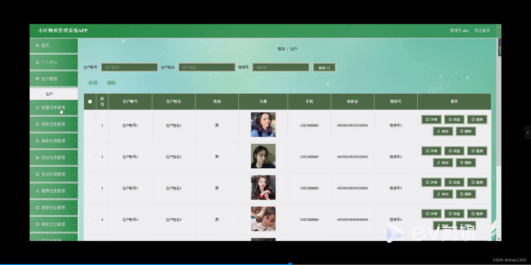Click the 住户管理 sidebar icon
Image resolution: width=531 pixels, height=265 pixels.
click(x=37, y=79)
